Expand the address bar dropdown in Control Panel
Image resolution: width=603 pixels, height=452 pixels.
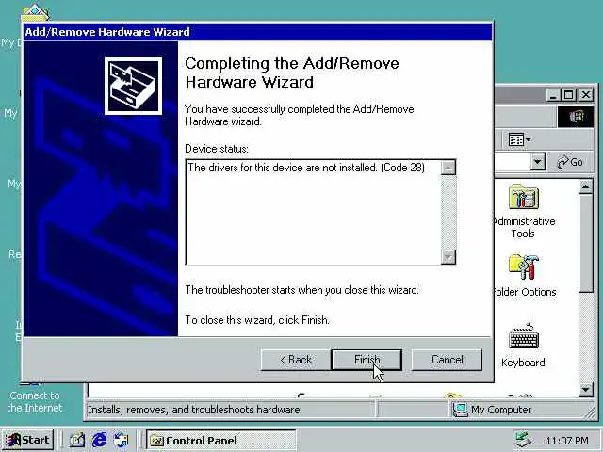pyautogui.click(x=538, y=162)
